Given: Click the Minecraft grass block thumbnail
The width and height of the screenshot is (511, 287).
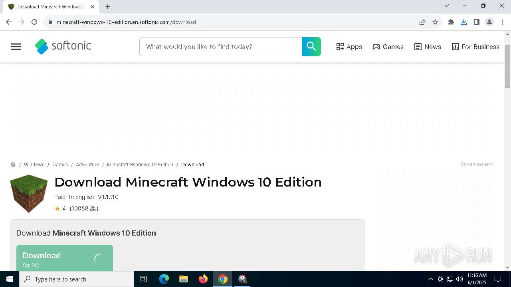Looking at the screenshot, I should [x=29, y=194].
